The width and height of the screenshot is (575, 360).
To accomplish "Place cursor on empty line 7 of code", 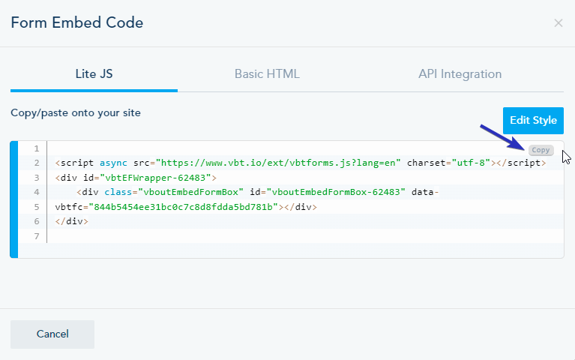I will (x=305, y=236).
